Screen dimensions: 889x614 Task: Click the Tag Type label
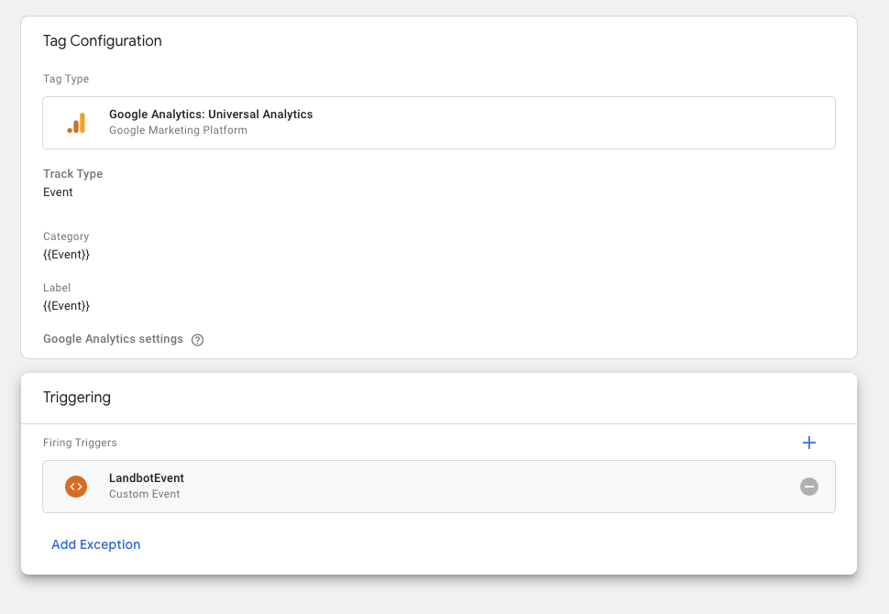[x=66, y=79]
